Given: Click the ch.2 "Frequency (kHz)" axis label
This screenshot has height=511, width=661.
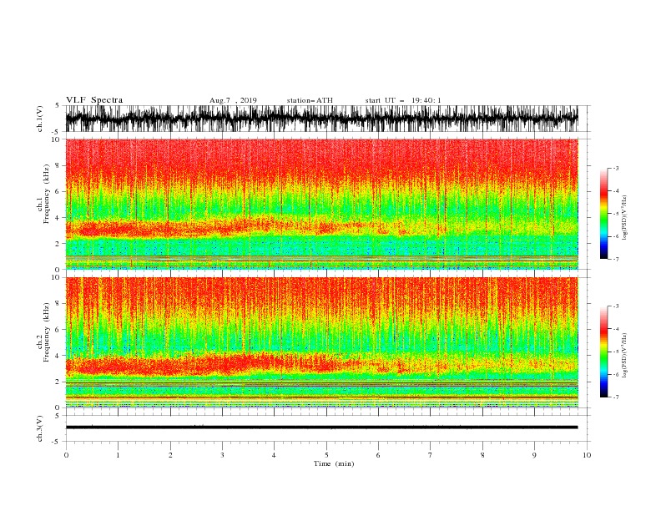Looking at the screenshot, I should (46, 331).
